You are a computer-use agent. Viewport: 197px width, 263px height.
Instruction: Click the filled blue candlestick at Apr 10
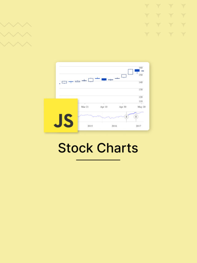104,79
